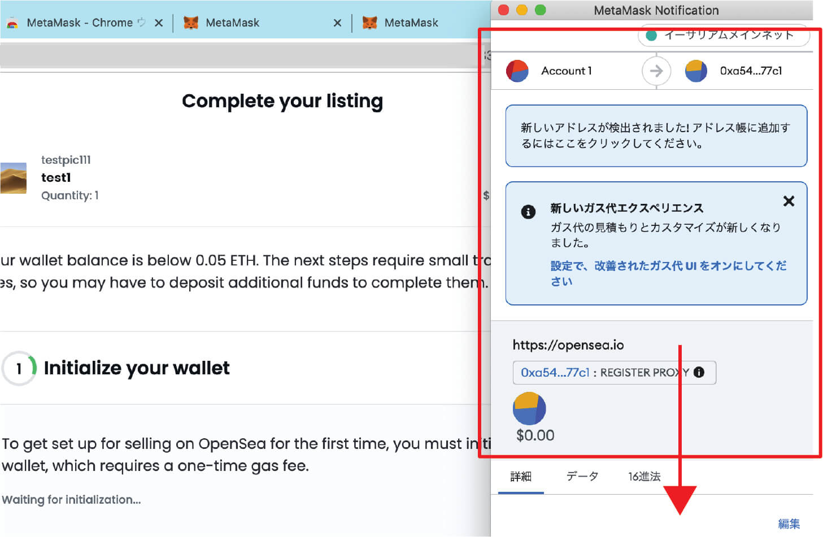
Task: Open the Ethereum Mainnet network selector
Action: (723, 36)
